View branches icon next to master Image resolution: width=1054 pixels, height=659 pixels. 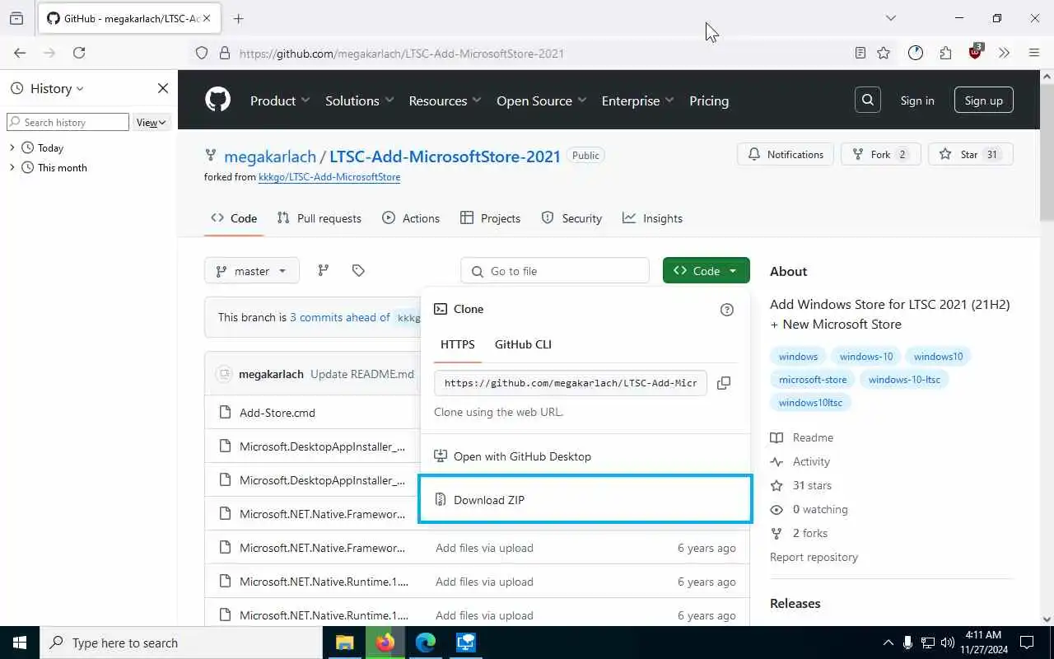click(x=324, y=270)
